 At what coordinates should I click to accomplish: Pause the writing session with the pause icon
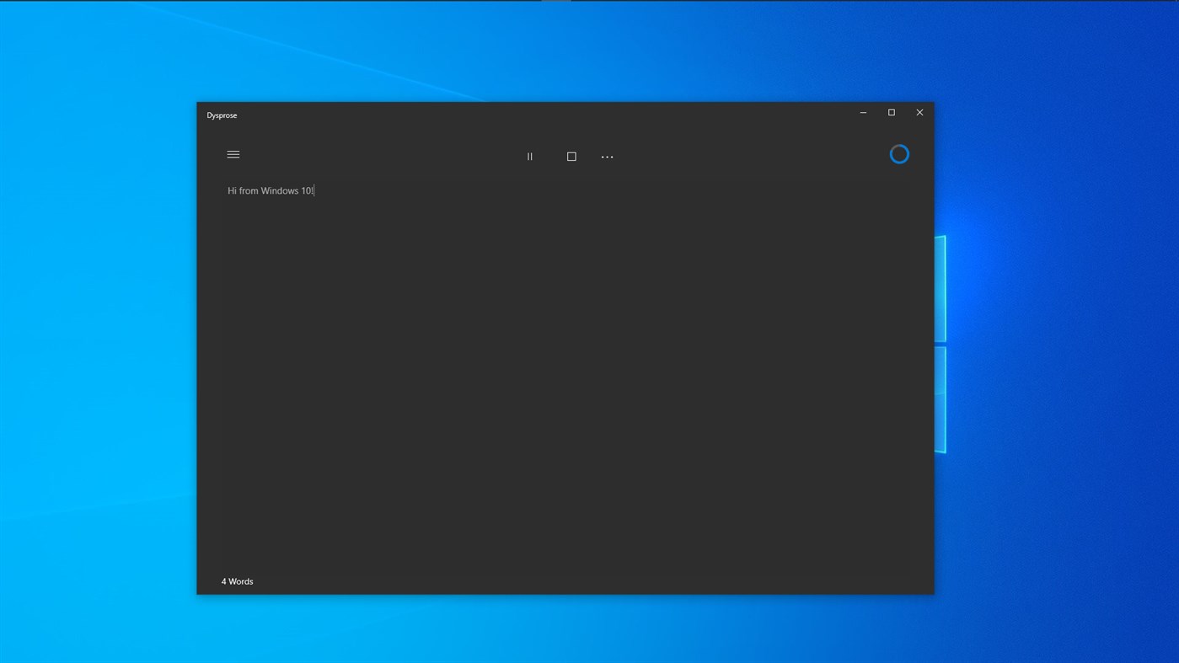[529, 156]
